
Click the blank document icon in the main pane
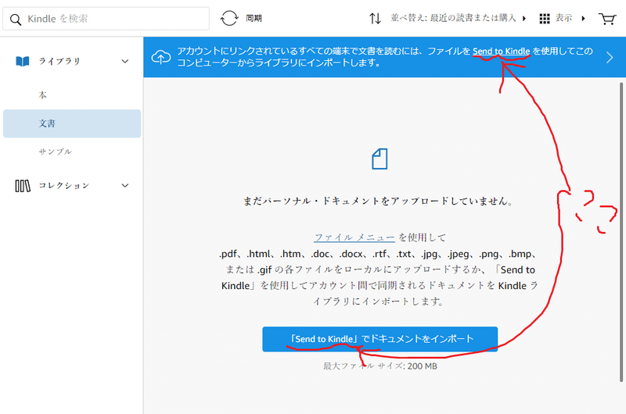[x=380, y=159]
